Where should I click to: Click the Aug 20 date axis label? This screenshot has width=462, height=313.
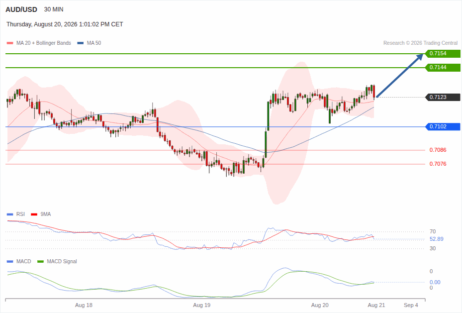click(320, 305)
